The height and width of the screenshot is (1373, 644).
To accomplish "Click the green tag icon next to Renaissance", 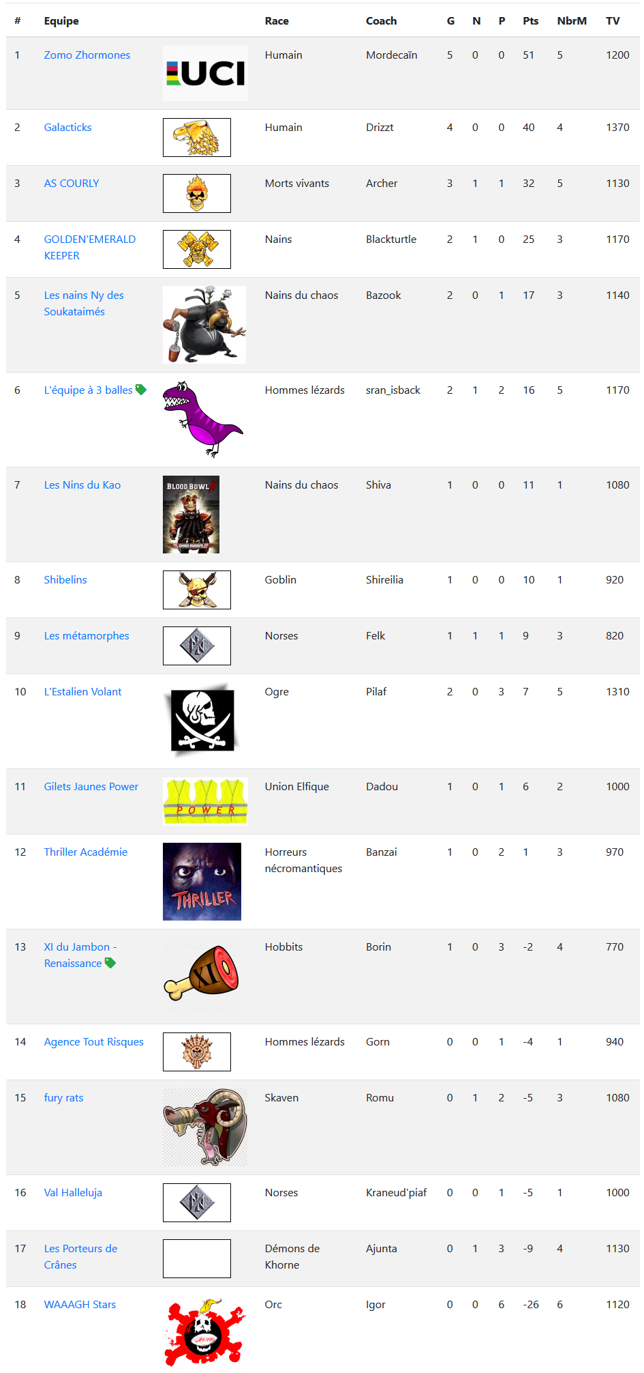I will pyautogui.click(x=110, y=963).
